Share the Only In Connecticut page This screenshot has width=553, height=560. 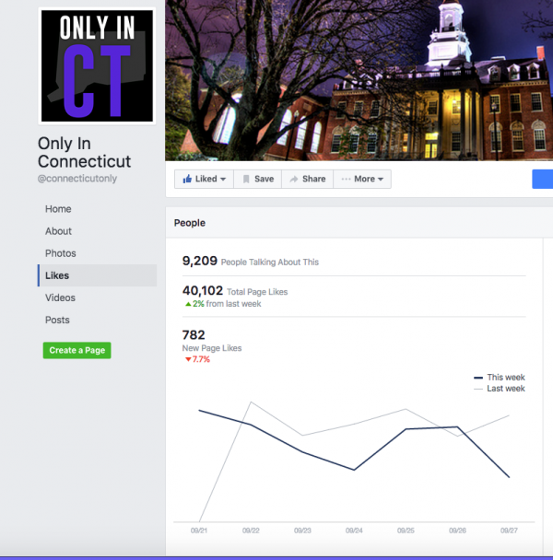(x=308, y=179)
